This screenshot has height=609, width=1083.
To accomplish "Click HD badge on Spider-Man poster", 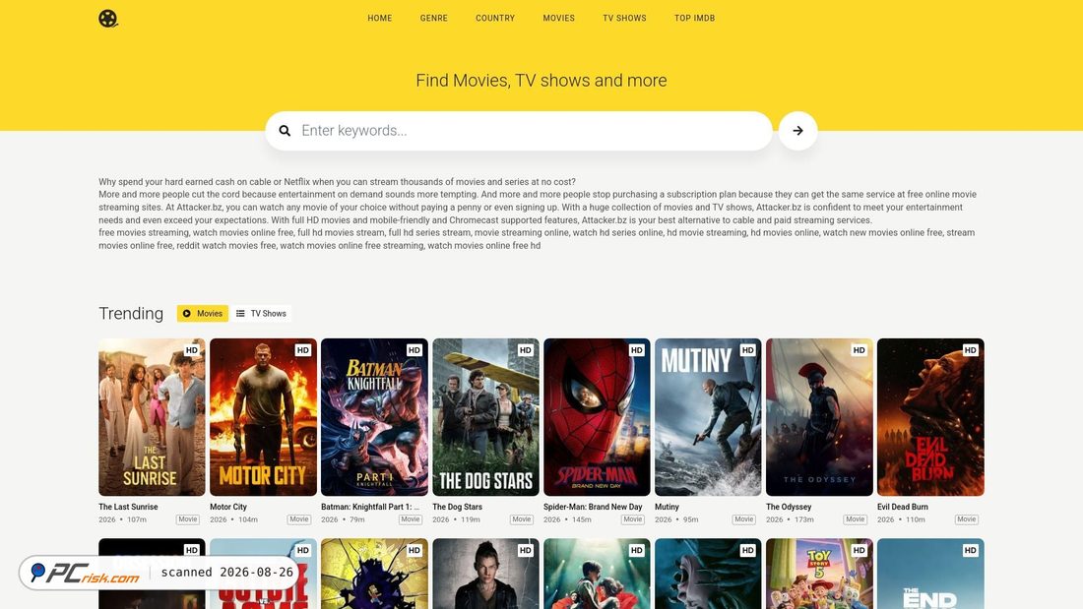I will 636,350.
